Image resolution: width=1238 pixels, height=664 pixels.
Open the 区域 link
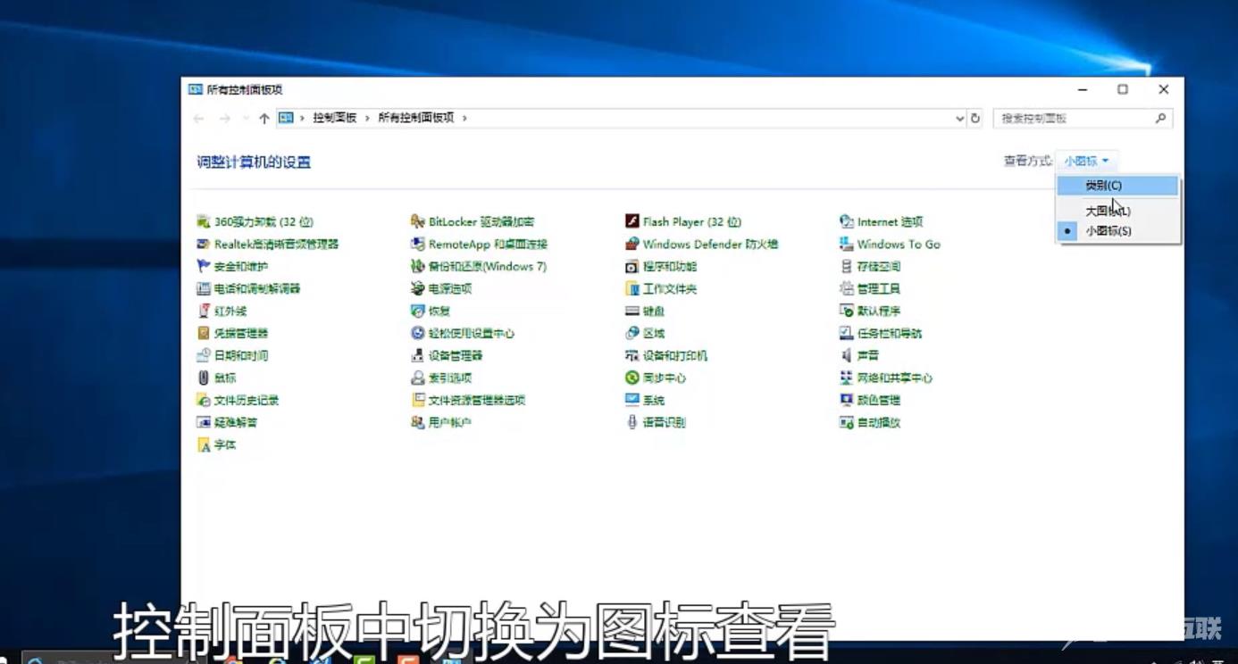point(654,333)
